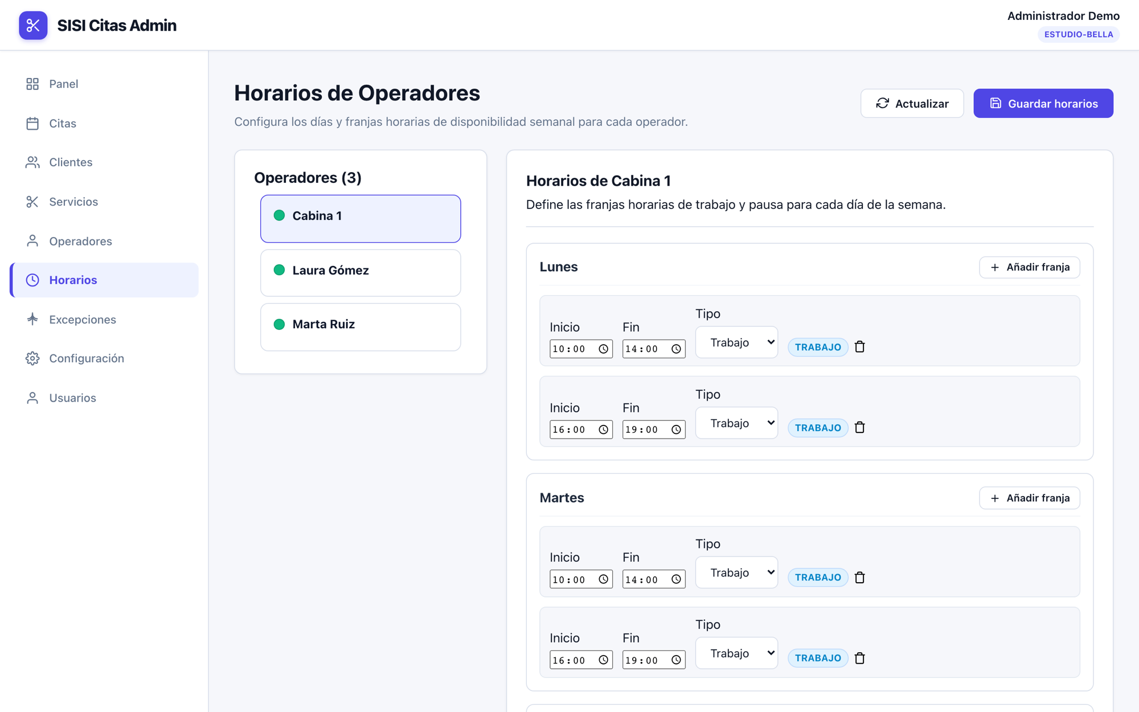Open clock picker on Martes 14:00 Fin
Image resolution: width=1139 pixels, height=712 pixels.
676,579
